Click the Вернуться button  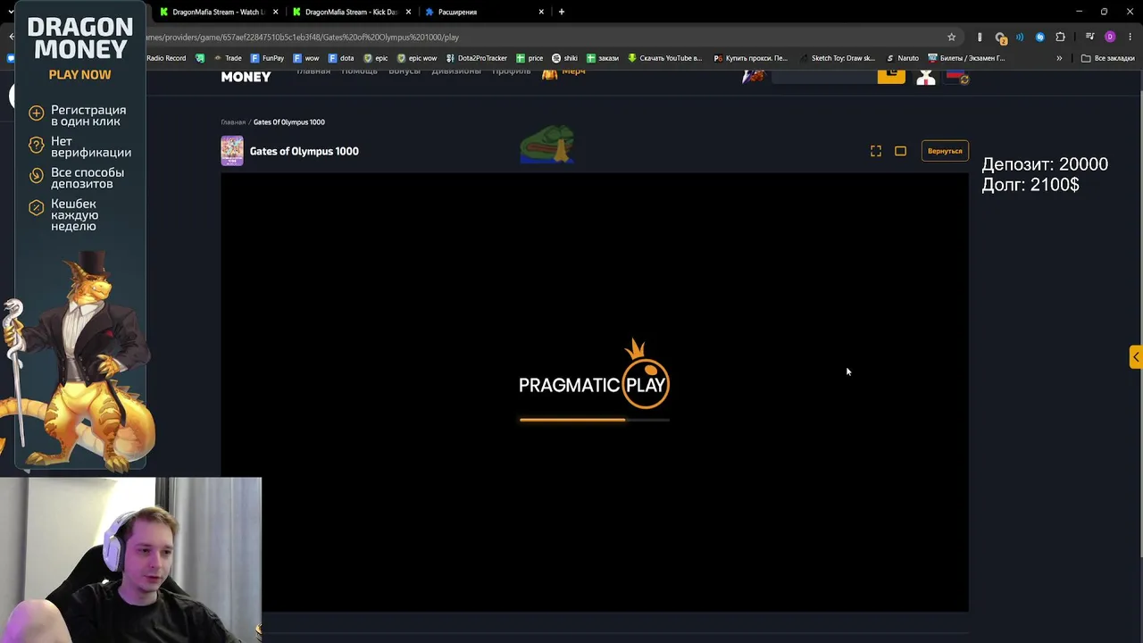coord(945,151)
